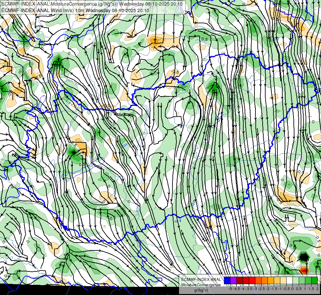Select the white legend swatch
321x295 pixels.
click(290, 280)
